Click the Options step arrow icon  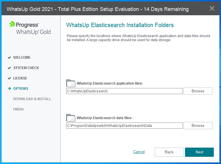coord(9,89)
